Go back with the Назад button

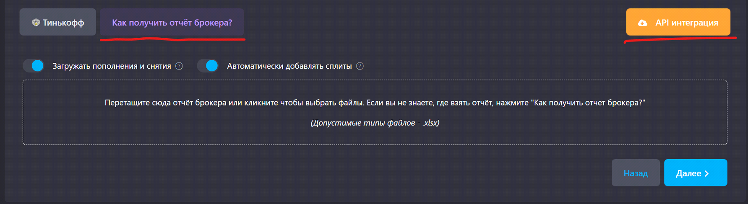click(636, 173)
